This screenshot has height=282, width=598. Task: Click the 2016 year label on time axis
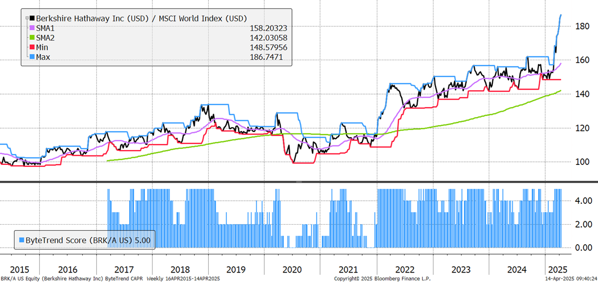tap(68, 269)
